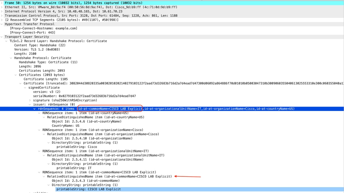The height and width of the screenshot is (193, 344).
Task: Collapse Handshake Protocol: Certificate node
Action: 11,58
